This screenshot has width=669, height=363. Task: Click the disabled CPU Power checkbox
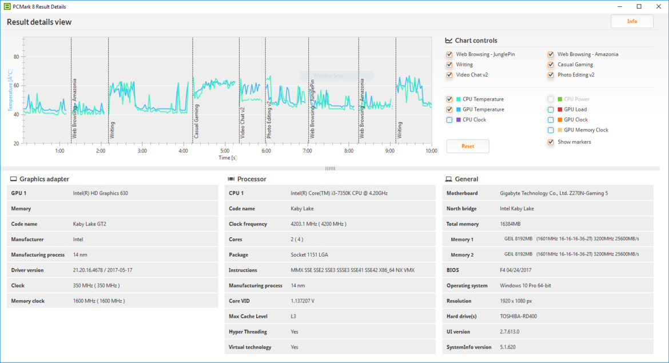pos(551,99)
